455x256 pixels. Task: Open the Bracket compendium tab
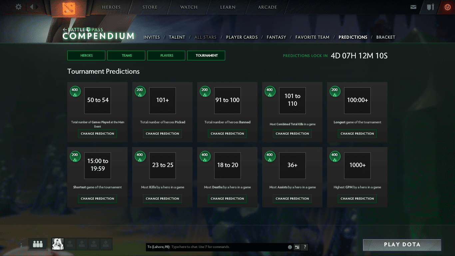(385, 37)
